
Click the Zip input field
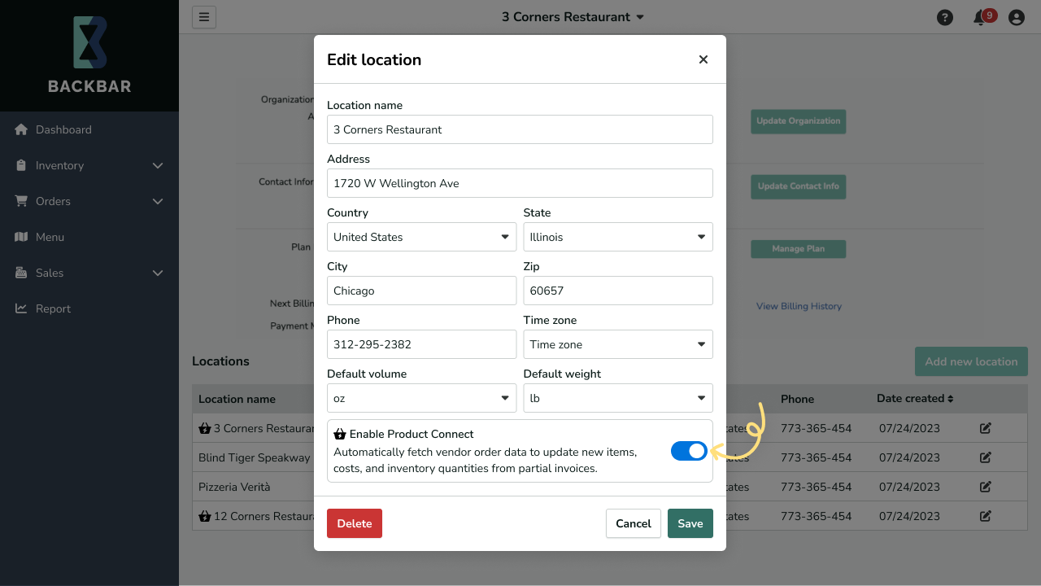click(618, 291)
